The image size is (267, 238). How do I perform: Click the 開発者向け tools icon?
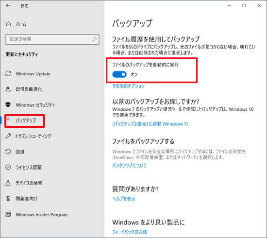tap(8, 199)
